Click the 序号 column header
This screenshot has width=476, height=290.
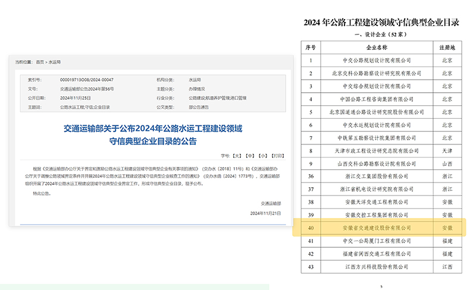[310, 47]
